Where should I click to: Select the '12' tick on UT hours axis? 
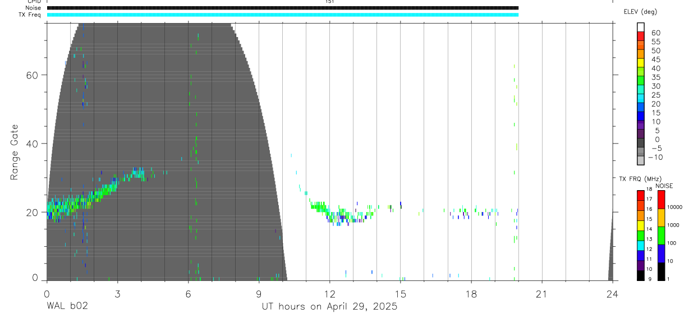[329, 294]
